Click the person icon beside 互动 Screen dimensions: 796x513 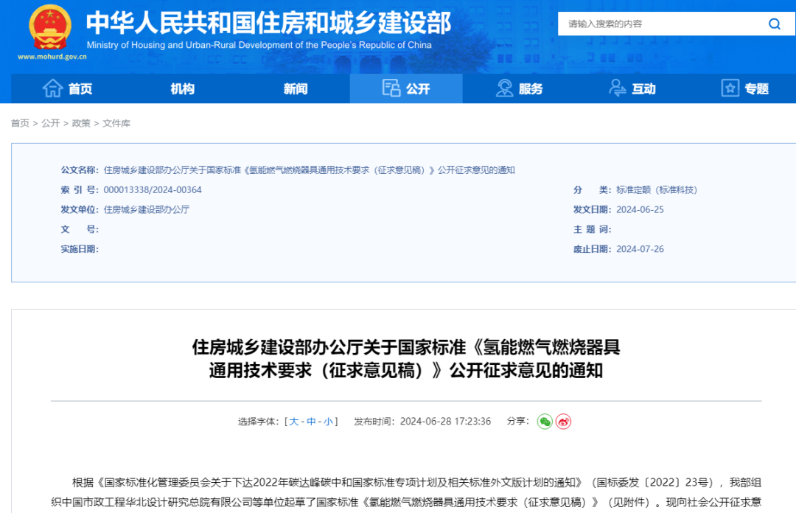(x=617, y=88)
